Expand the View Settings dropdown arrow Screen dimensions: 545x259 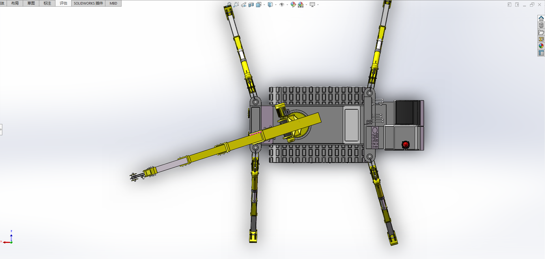[x=318, y=5]
